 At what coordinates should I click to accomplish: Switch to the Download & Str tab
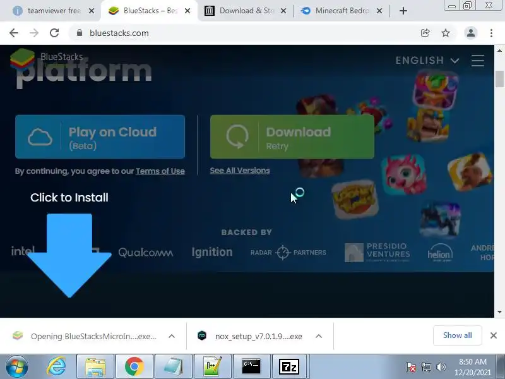tap(246, 11)
